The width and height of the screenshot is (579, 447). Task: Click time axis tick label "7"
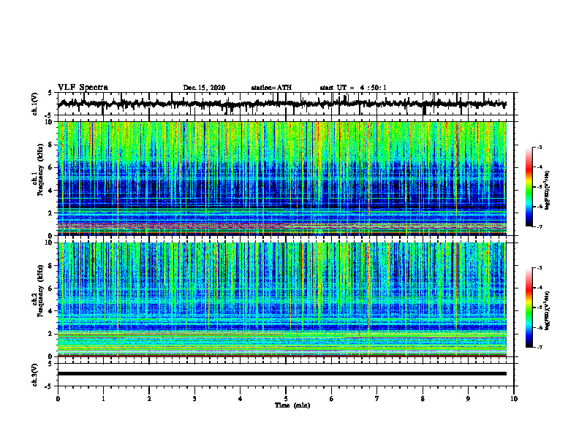[x=377, y=399]
